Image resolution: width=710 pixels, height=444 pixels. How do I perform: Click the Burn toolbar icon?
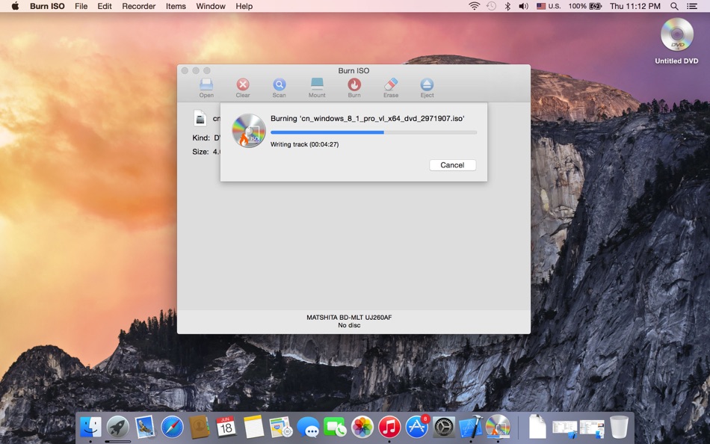coord(354,84)
